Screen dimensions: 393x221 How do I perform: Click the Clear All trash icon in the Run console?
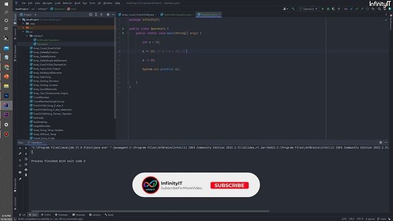26,175
